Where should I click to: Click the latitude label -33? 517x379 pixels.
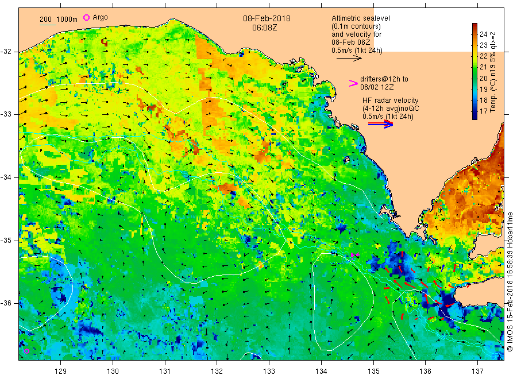6,114
